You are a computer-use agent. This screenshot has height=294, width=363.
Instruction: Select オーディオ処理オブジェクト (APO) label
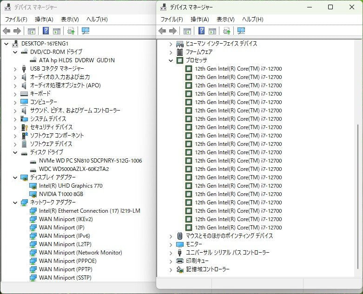click(x=65, y=85)
